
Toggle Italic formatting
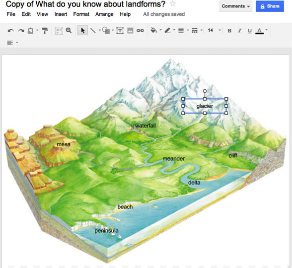[240, 31]
